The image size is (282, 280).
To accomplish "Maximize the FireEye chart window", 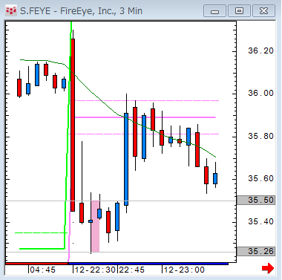I will (x=239, y=11).
